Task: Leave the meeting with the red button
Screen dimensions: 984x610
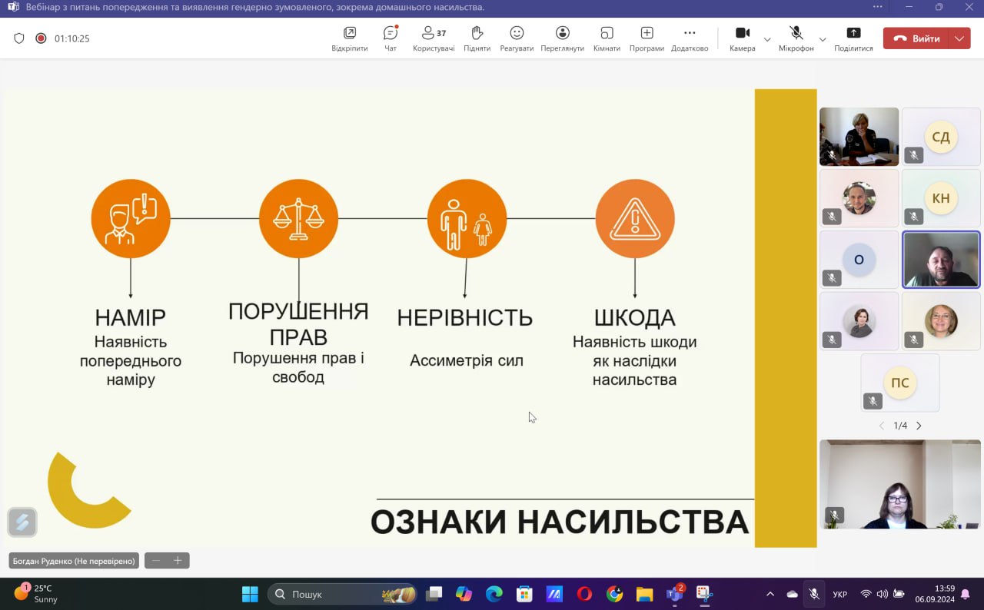Action: tap(917, 38)
